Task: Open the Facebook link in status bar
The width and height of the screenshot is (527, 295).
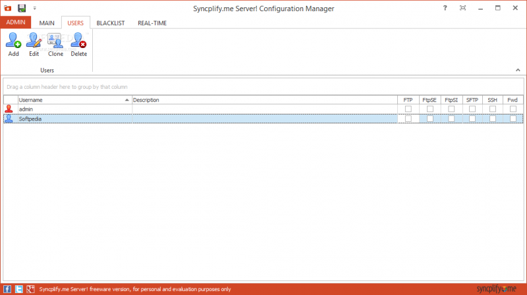Action: tap(7, 289)
